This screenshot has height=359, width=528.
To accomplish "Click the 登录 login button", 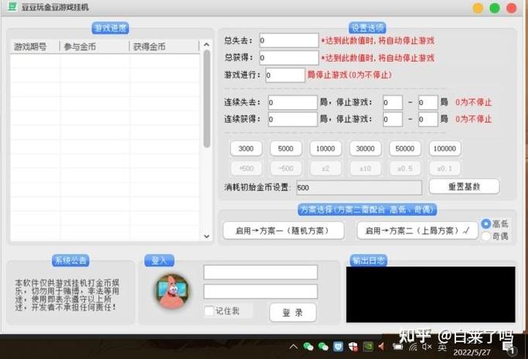I will pos(293,313).
